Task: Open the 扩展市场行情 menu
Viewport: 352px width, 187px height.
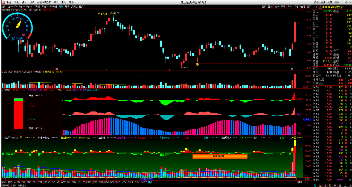Action: 44,2
